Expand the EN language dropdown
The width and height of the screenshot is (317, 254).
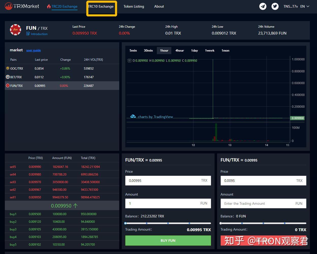tap(305, 6)
